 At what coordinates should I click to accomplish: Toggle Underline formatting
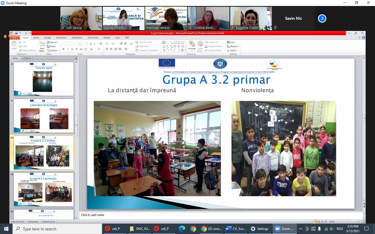[x=72, y=49]
